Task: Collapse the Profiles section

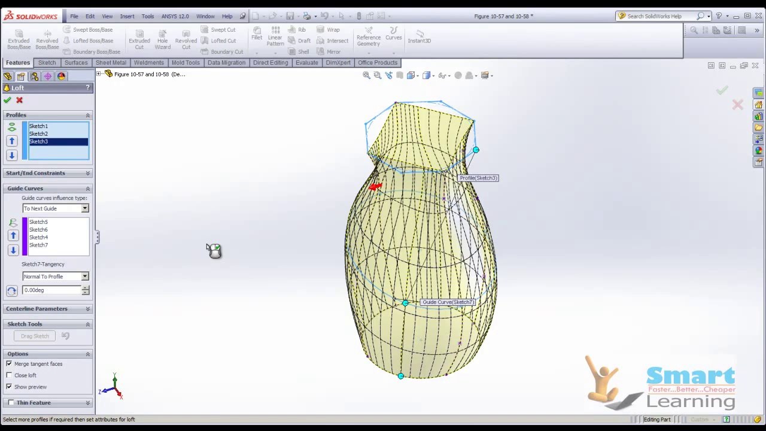Action: click(x=87, y=115)
